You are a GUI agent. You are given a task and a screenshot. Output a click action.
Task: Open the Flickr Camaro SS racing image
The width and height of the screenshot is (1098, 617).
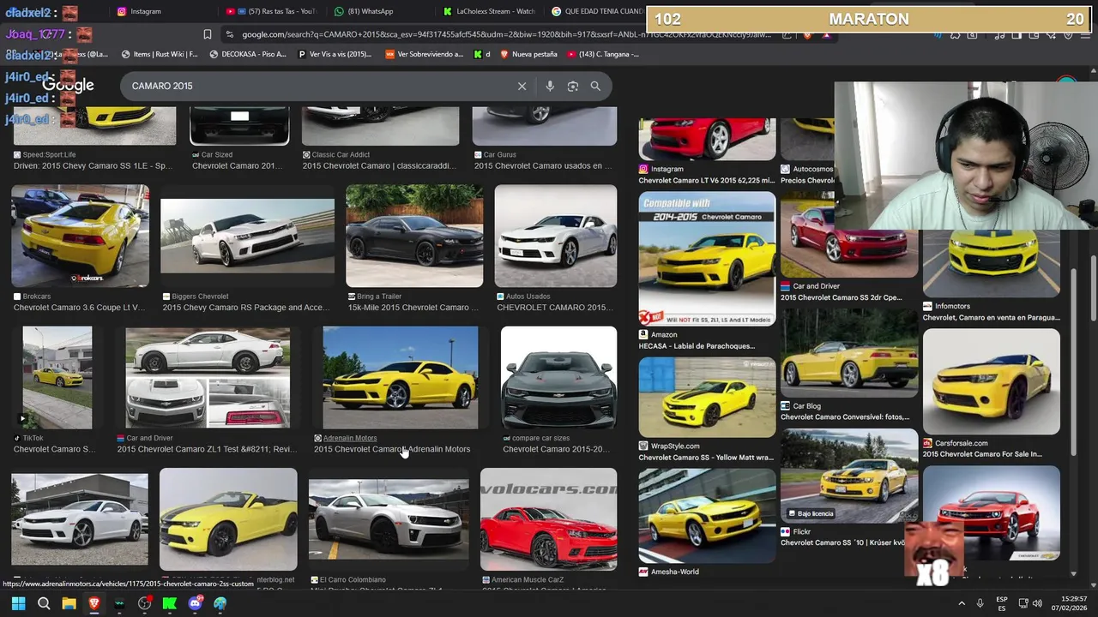849,476
